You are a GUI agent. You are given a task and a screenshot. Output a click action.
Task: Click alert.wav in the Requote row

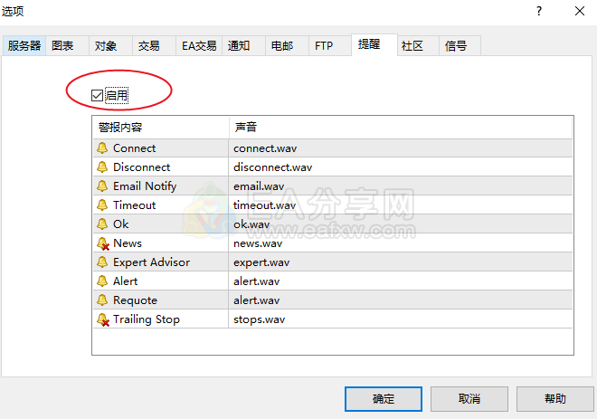click(401, 300)
